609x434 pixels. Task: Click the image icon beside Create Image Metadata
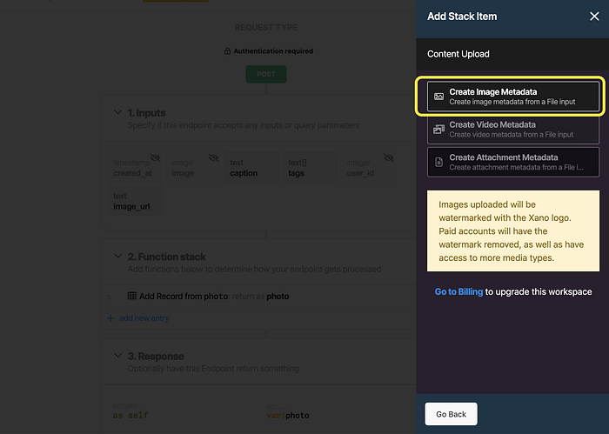(x=438, y=97)
